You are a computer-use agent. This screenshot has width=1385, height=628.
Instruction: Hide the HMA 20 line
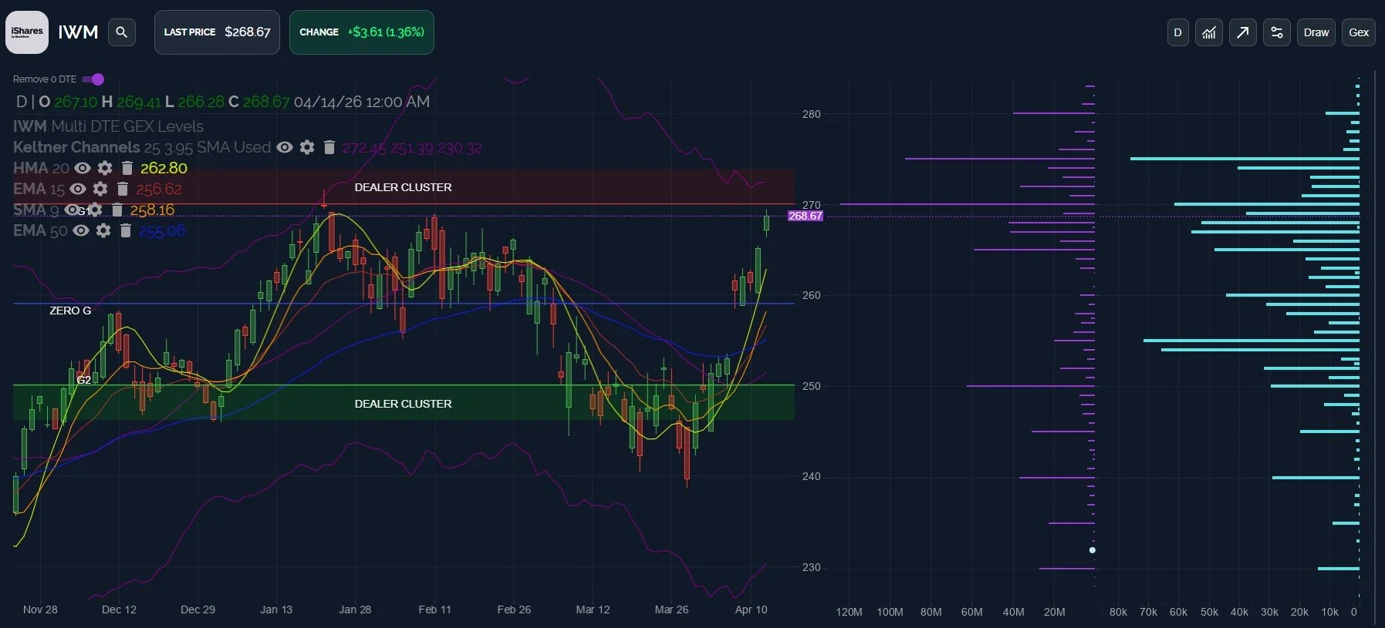pyautogui.click(x=83, y=168)
